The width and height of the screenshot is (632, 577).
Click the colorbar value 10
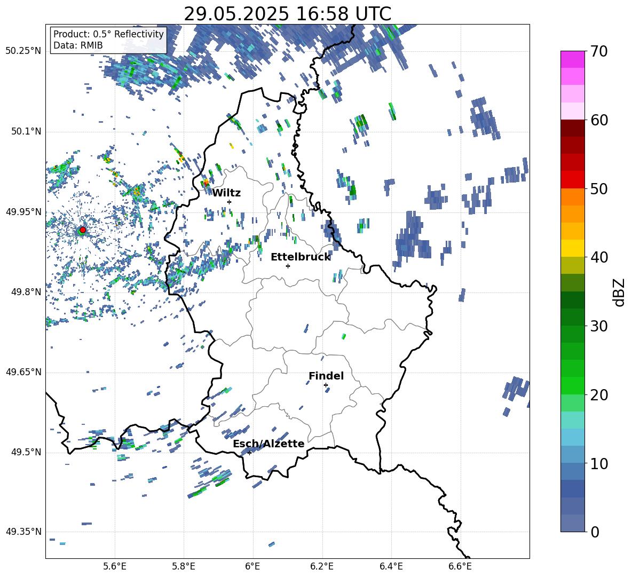coord(599,464)
